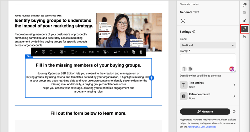Click the 'Journey Optimizer B2B Edition lets you' paragraph
250x132 pixels.
(88, 83)
